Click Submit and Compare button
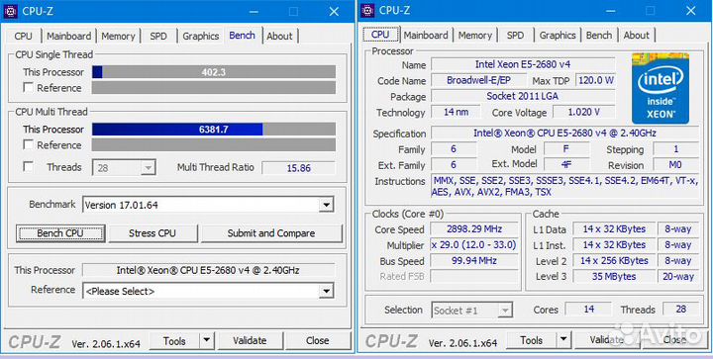The image size is (713, 359). click(271, 233)
